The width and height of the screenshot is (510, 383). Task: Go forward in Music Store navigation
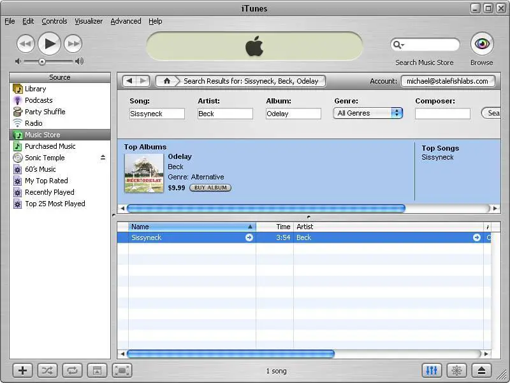pyautogui.click(x=143, y=81)
